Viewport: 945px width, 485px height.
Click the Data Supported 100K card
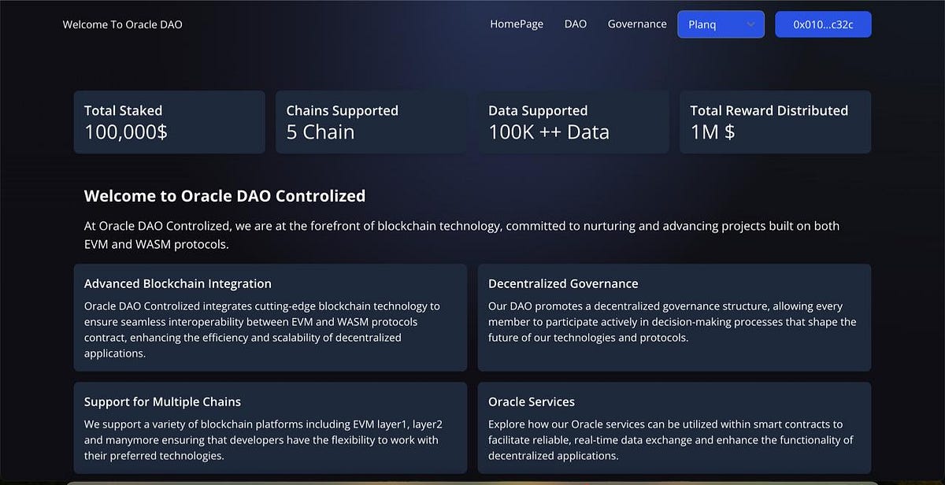(573, 122)
